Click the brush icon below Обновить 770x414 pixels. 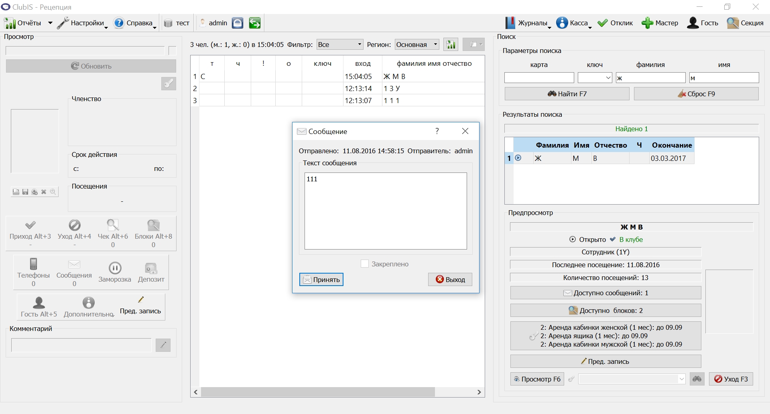click(x=169, y=83)
